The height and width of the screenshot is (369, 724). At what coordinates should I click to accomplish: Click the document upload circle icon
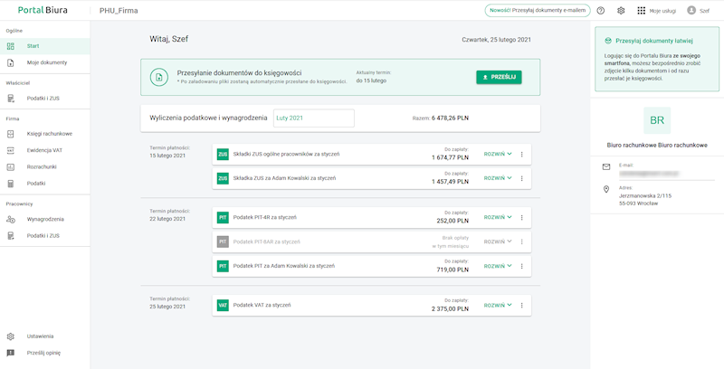159,77
